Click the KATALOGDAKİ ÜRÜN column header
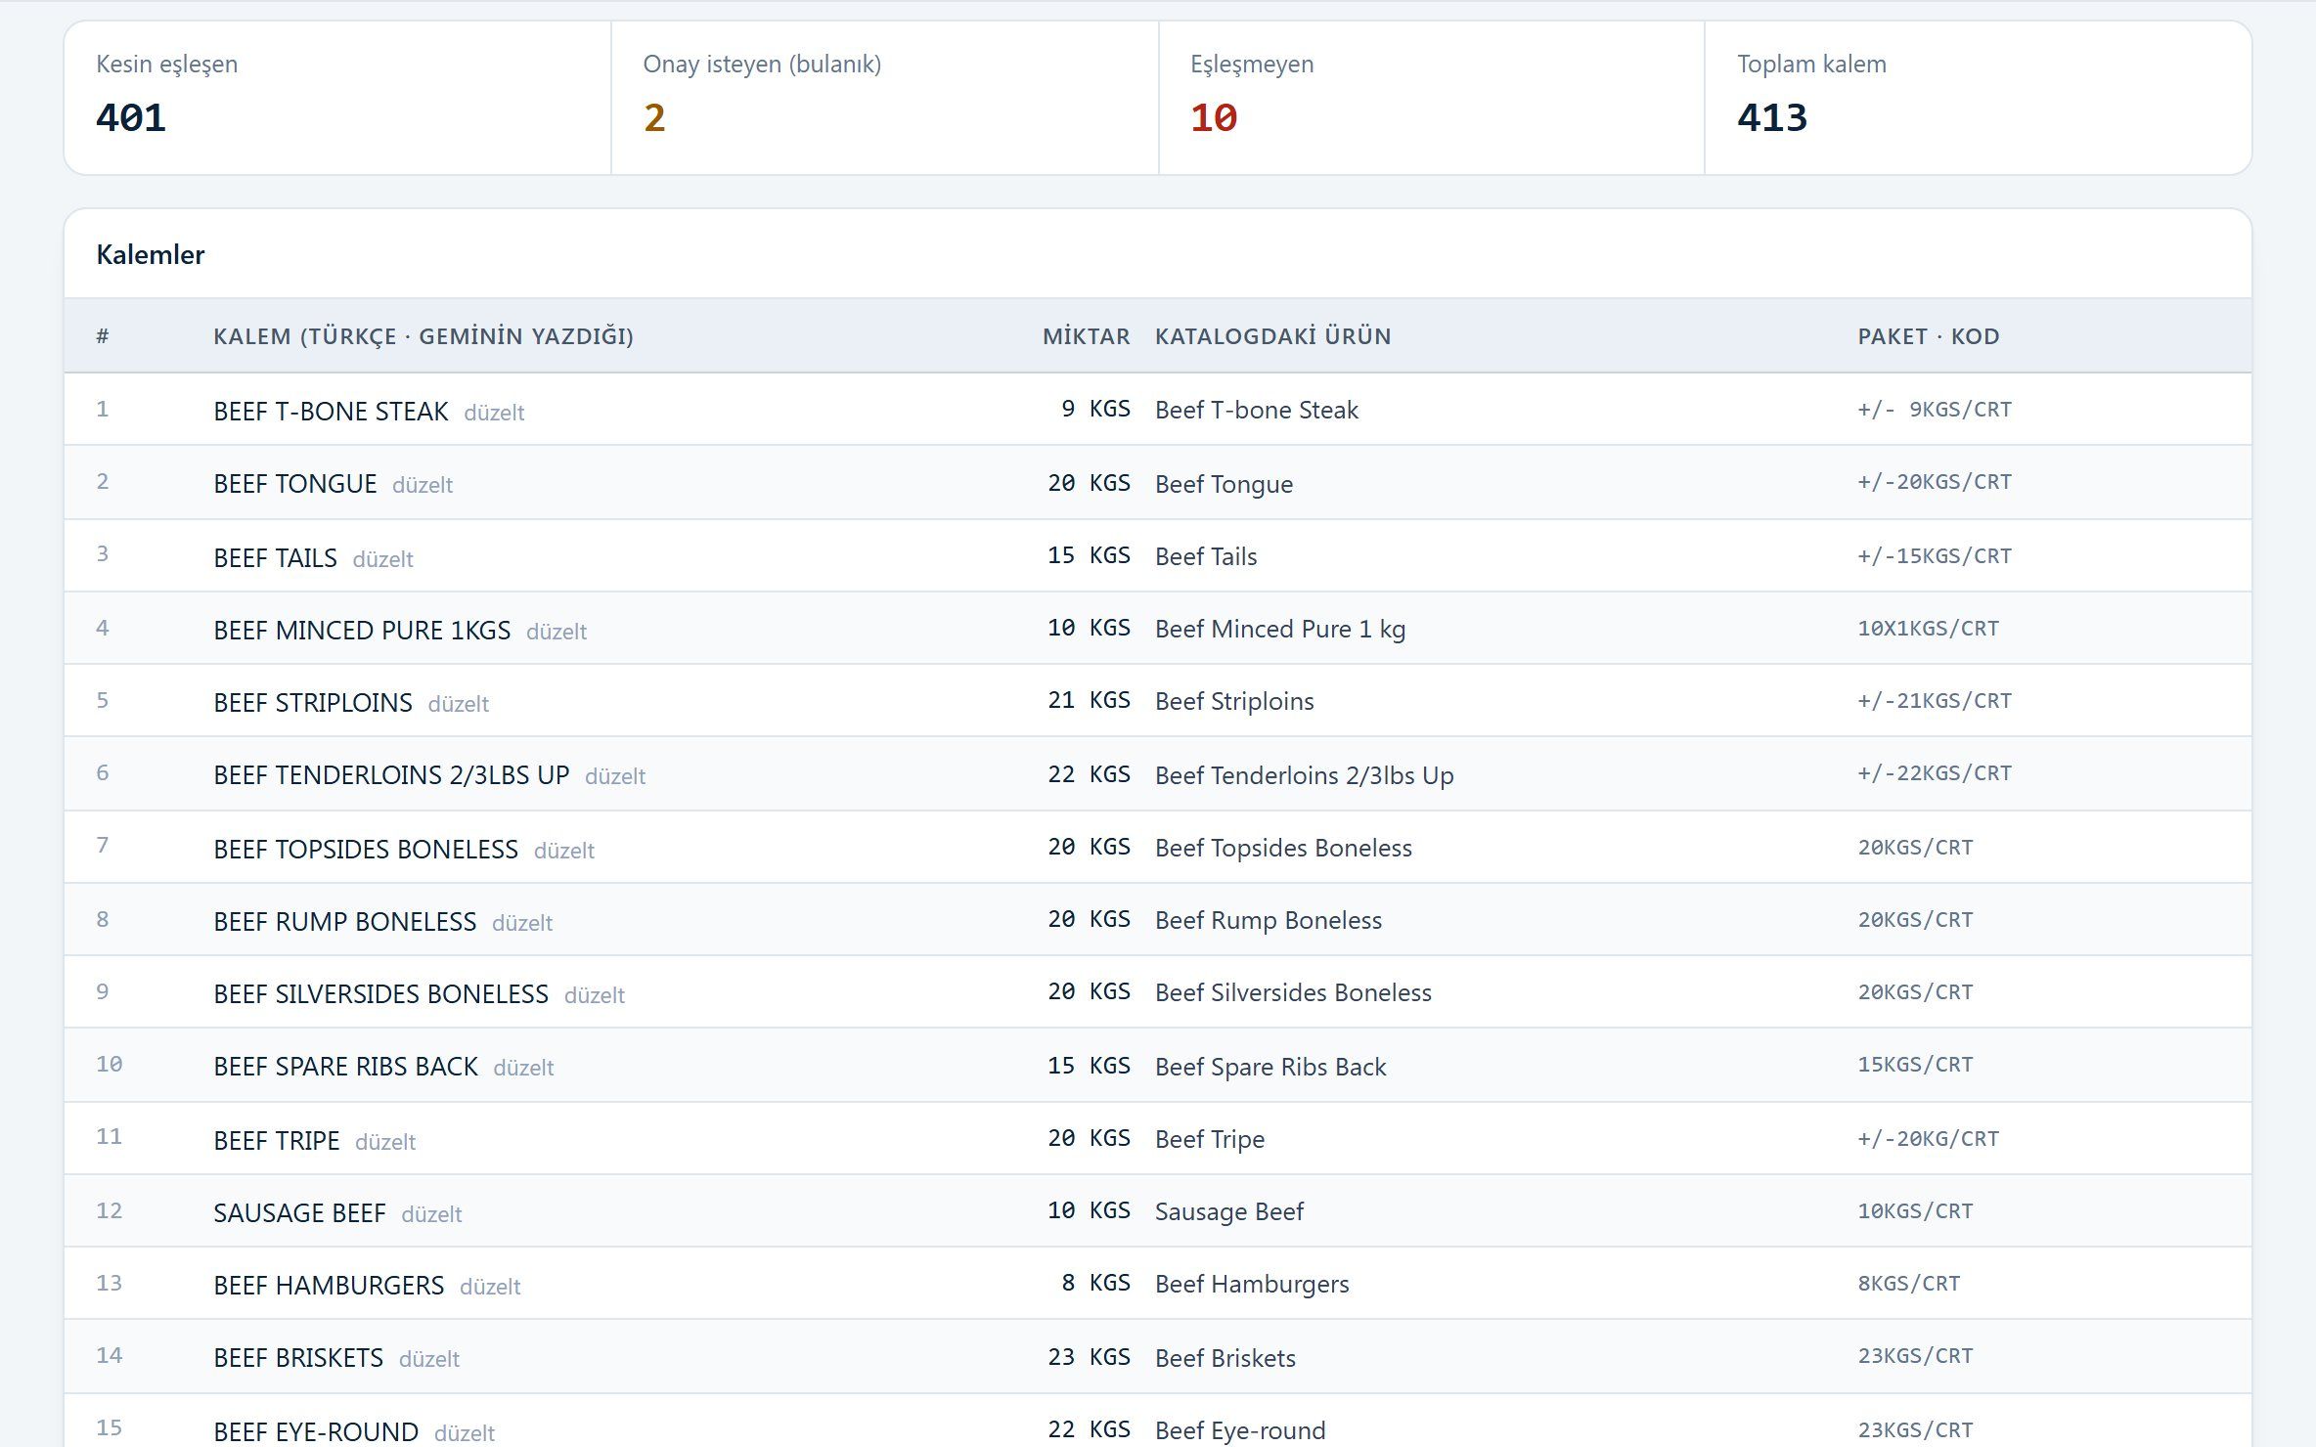2316x1447 pixels. pyautogui.click(x=1272, y=336)
